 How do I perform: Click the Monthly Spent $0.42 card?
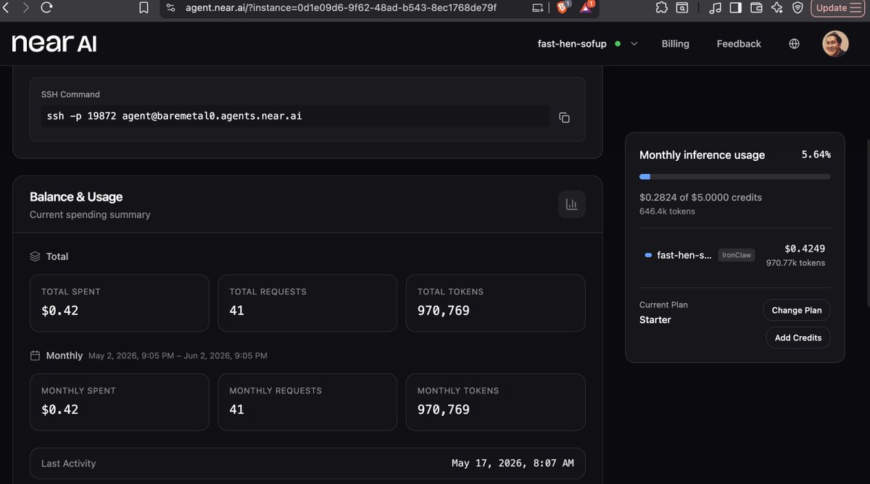119,402
